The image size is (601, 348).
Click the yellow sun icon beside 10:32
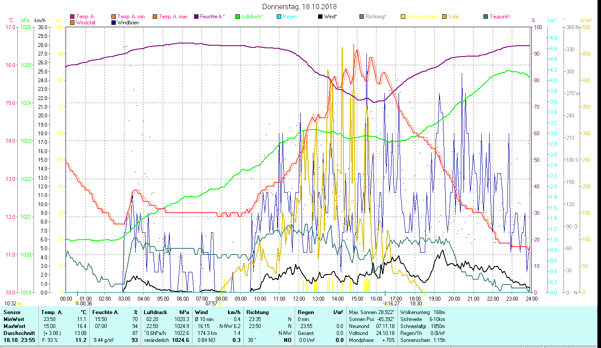(20, 304)
